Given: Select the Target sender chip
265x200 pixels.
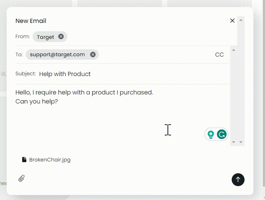Looking at the screenshot, I should click(x=45, y=37).
